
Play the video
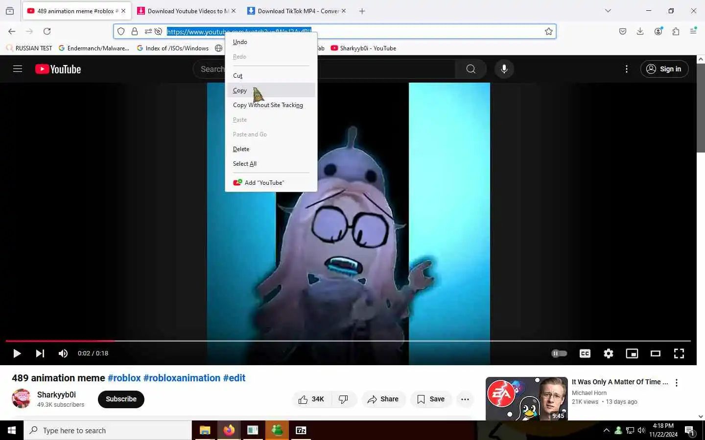point(17,353)
